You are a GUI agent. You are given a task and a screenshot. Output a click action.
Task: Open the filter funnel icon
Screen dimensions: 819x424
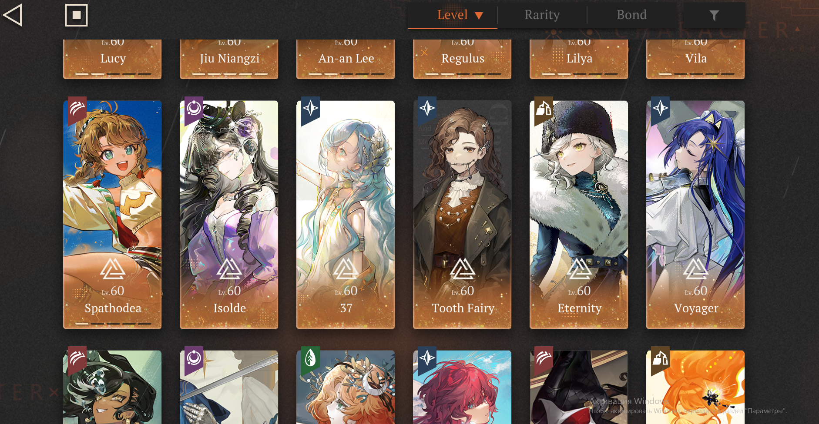714,16
